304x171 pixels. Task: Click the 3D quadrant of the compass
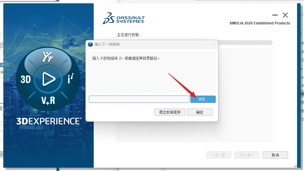coord(26,79)
